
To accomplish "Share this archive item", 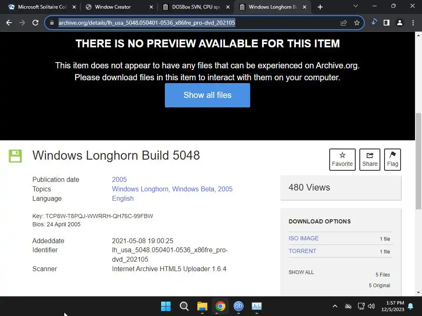I will click(x=370, y=160).
